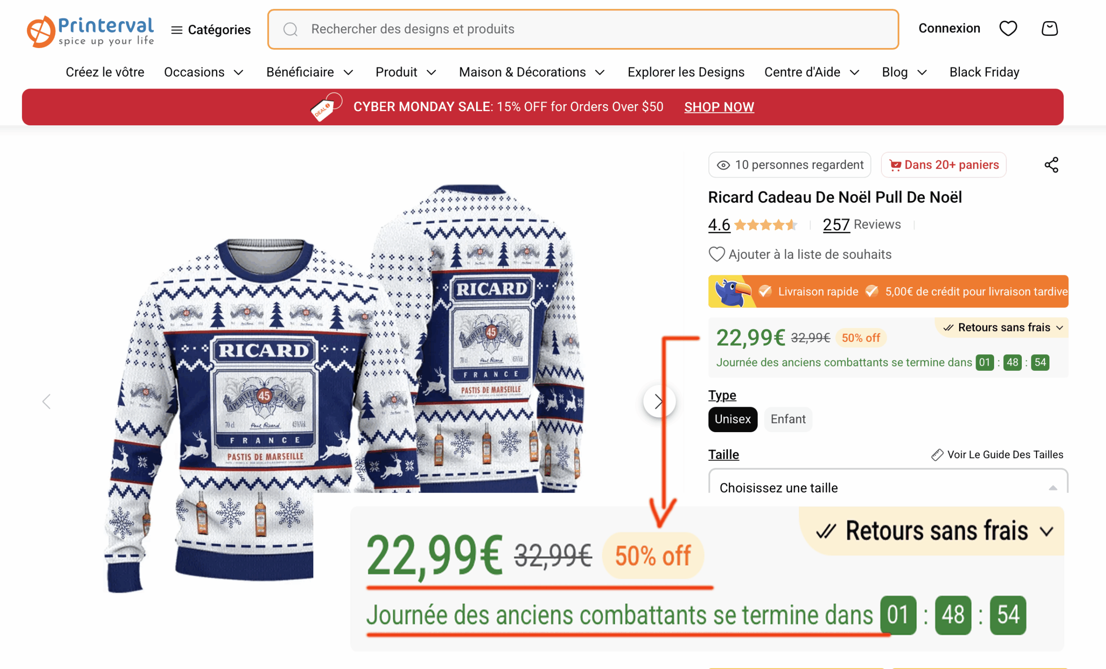Click the SHOP NOW link
The image size is (1106, 669).
[718, 107]
